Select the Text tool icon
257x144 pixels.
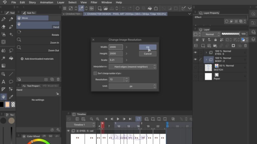3,82
